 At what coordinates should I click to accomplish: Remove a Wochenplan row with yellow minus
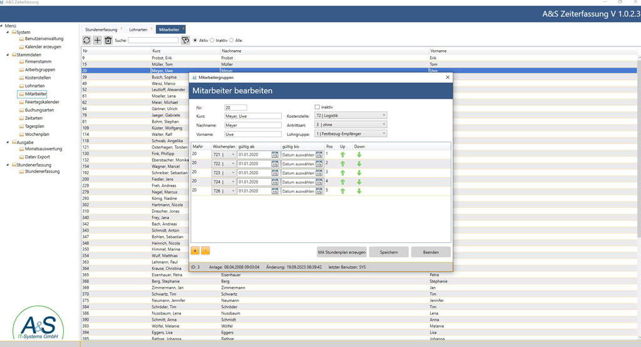[x=205, y=251]
